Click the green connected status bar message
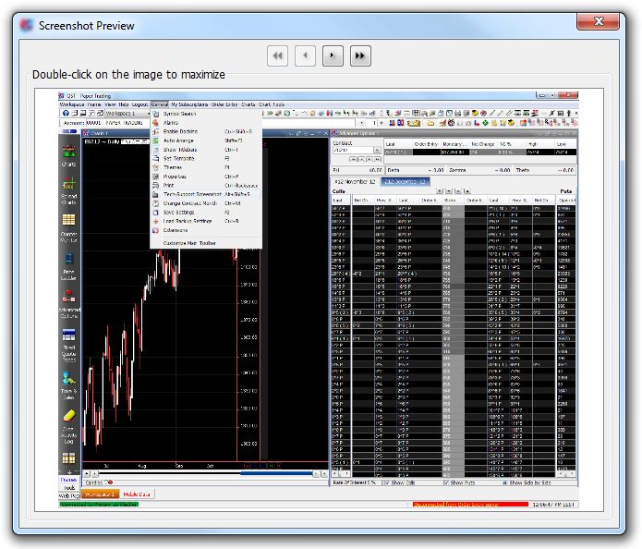 [99, 505]
